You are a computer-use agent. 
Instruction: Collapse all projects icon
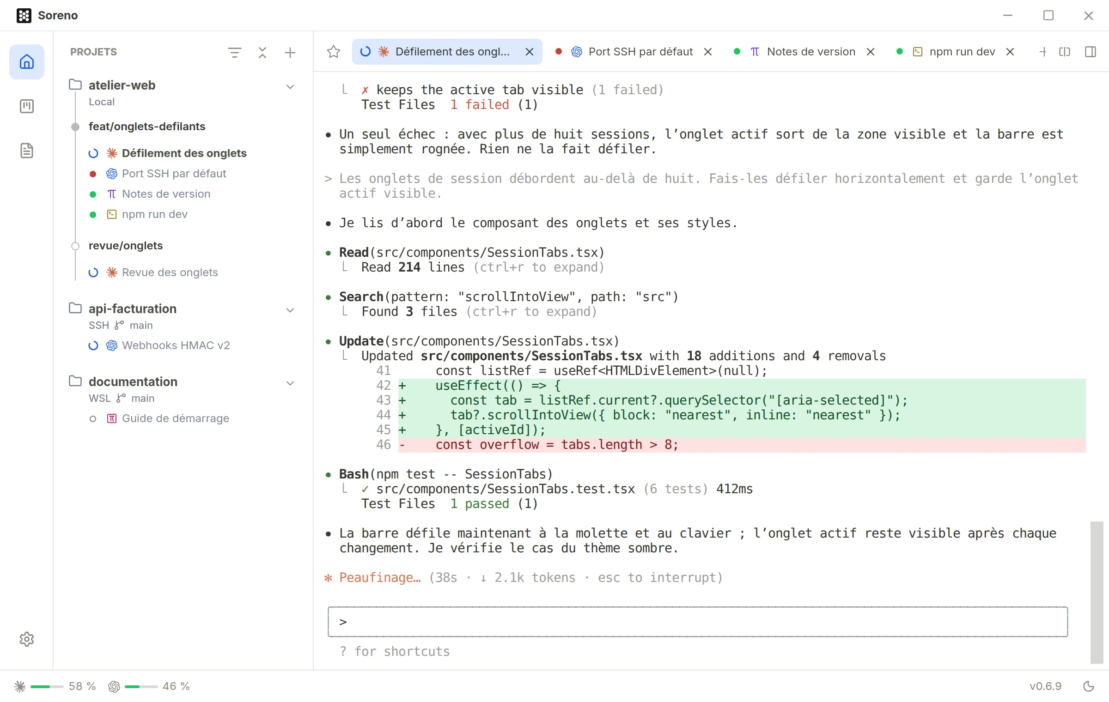pyautogui.click(x=262, y=52)
